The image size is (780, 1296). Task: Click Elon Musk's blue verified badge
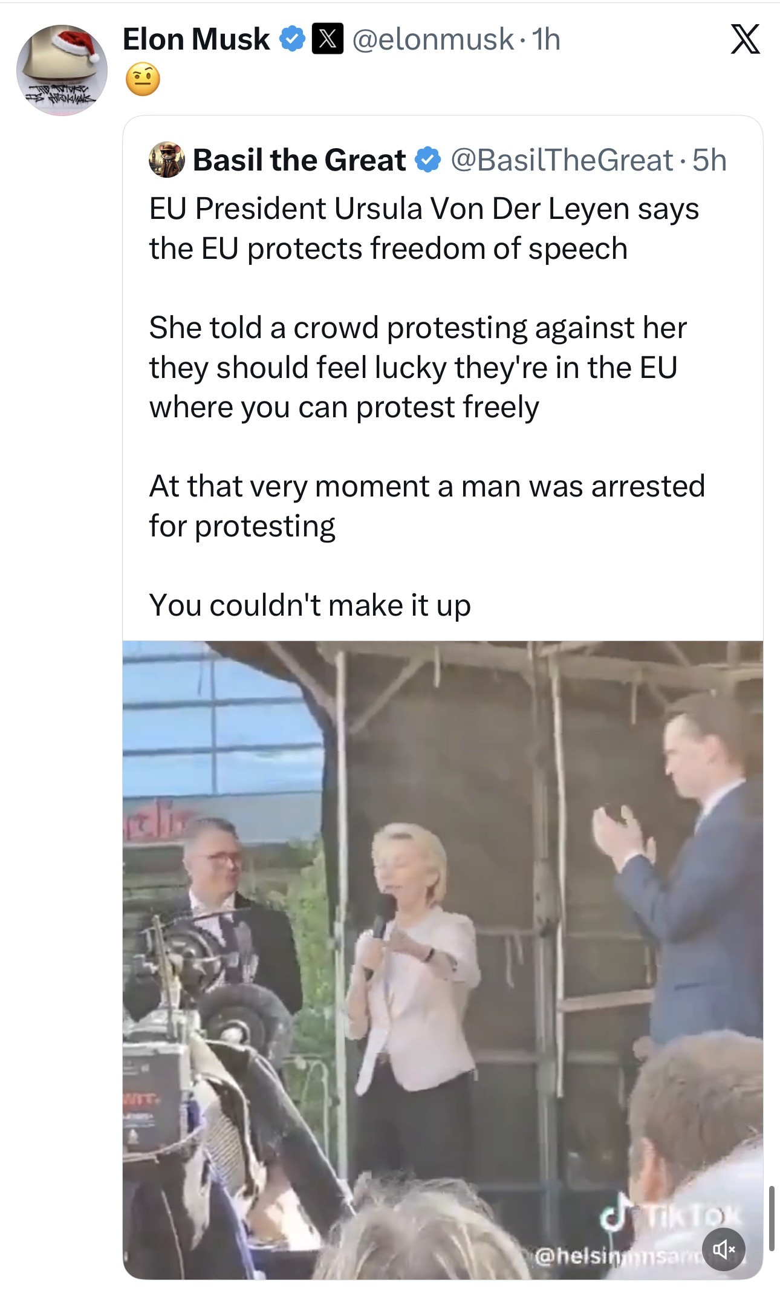292,39
